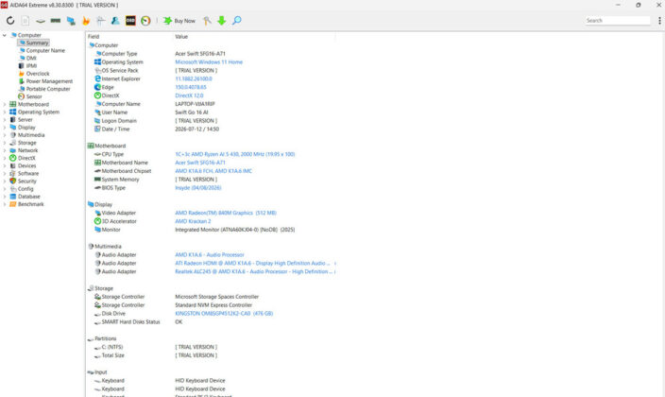Toggle the OSD panel icon

click(x=130, y=21)
